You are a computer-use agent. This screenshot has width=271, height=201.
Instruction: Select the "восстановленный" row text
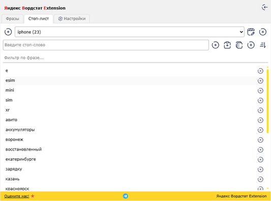click(x=23, y=149)
